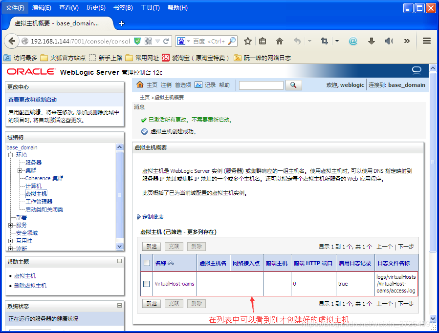The image size is (439, 333).
Task: Expand the 服务 tree node
Action: point(10,226)
